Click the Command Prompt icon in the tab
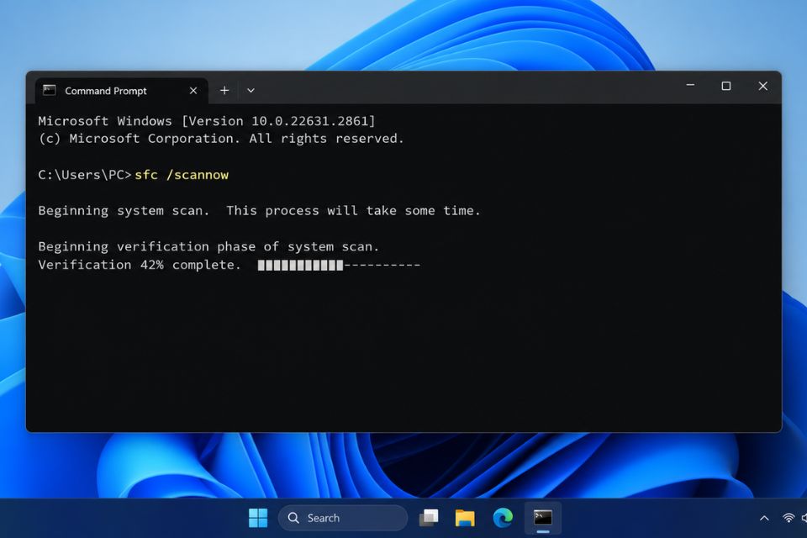Screen dimensions: 807x538 (x=50, y=91)
